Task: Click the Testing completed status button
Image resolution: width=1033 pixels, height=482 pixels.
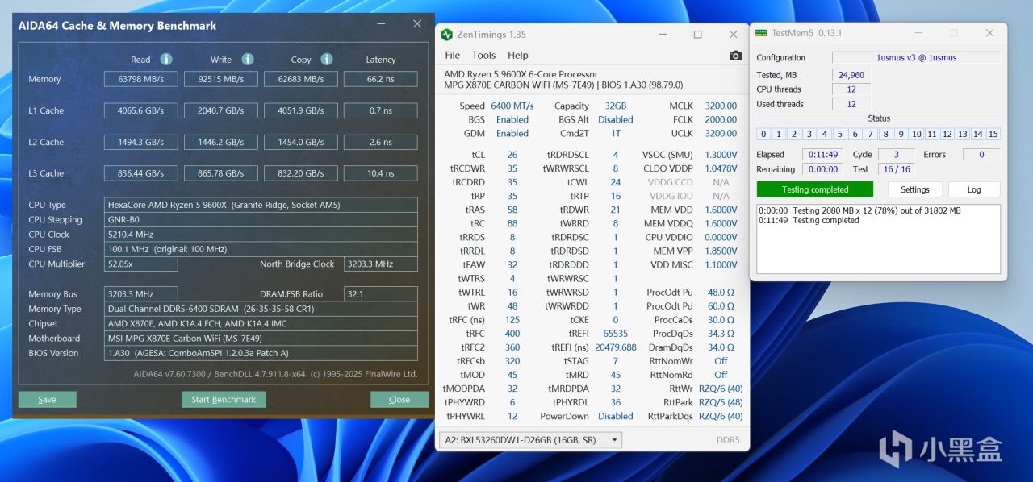Action: click(x=815, y=189)
